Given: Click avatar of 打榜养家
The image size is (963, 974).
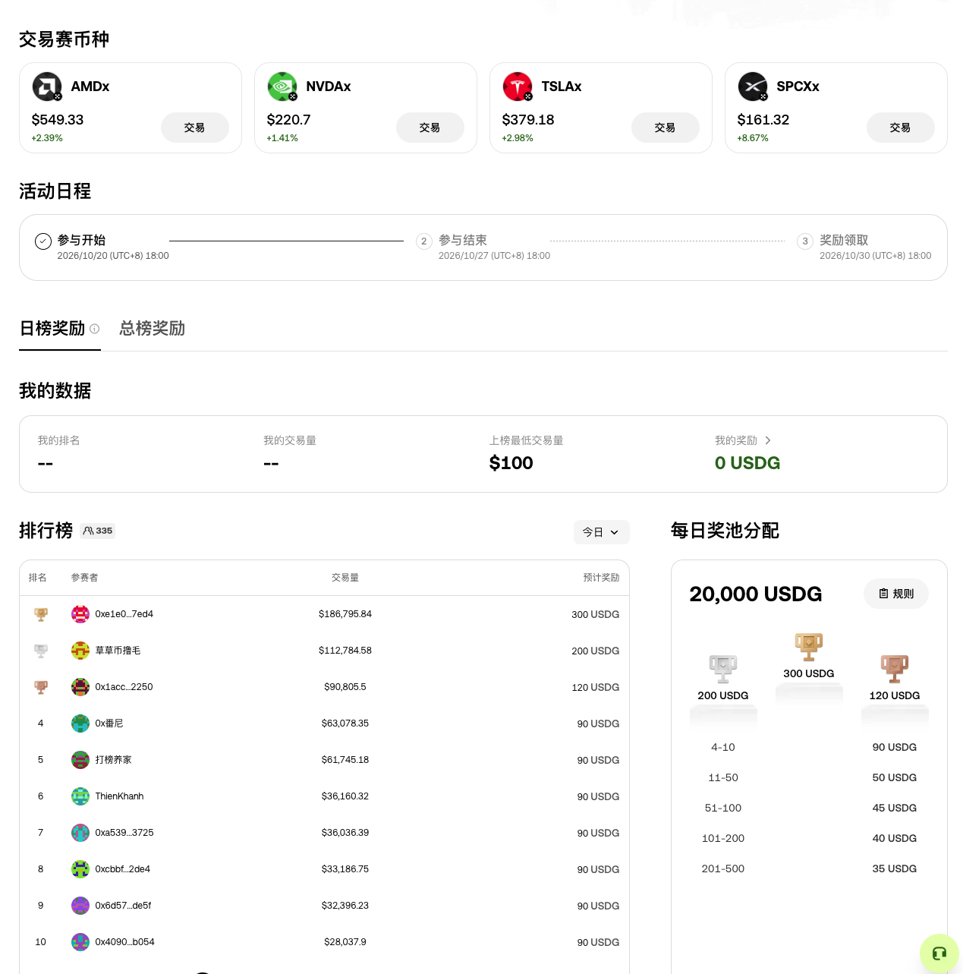Looking at the screenshot, I should (x=80, y=760).
